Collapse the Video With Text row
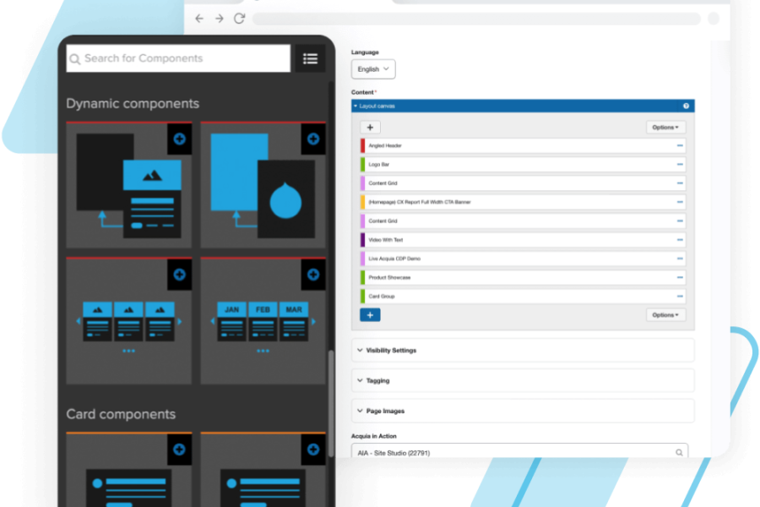The height and width of the screenshot is (507, 760). click(x=680, y=240)
